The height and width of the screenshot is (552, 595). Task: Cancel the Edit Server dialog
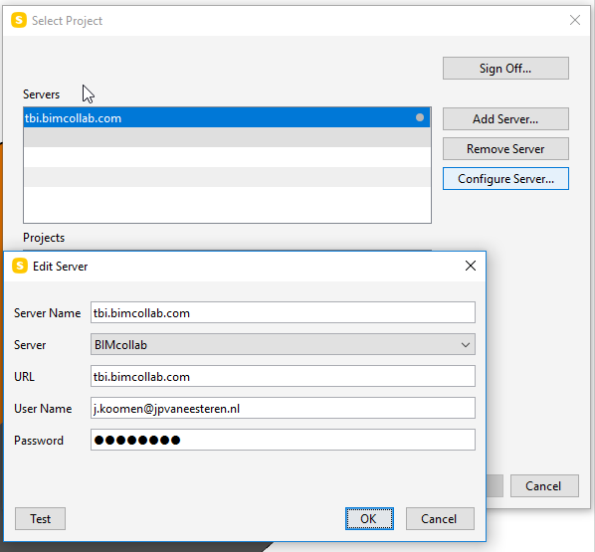[x=440, y=518]
